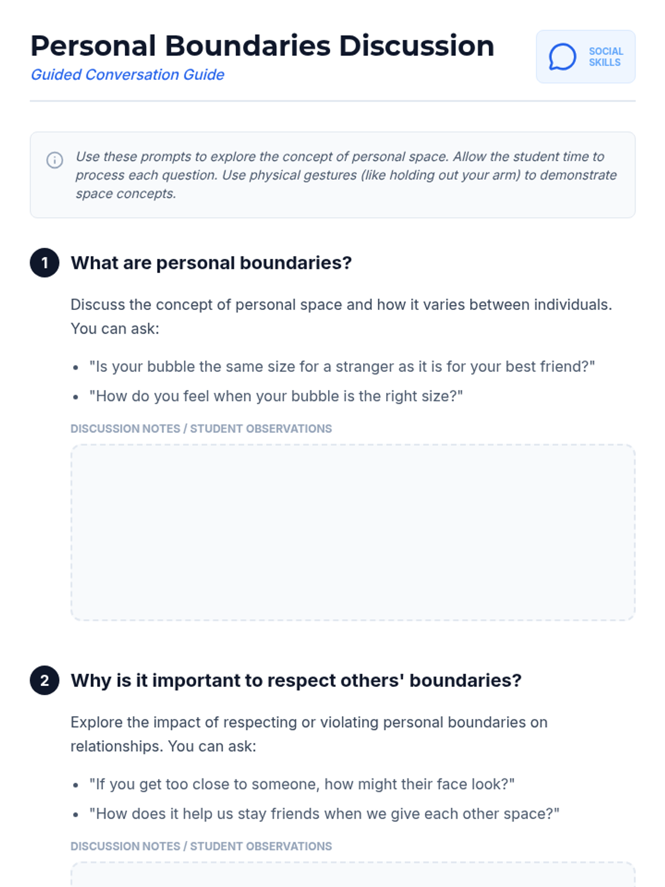Click second Discussion Notes / Student Observations label

click(201, 846)
